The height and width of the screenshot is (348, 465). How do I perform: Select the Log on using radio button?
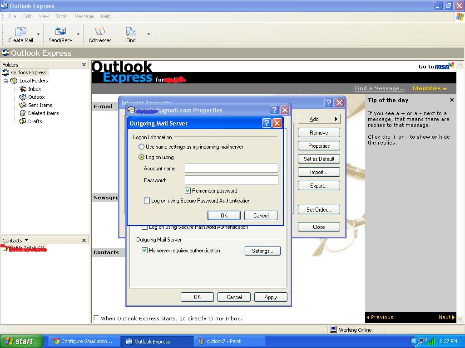tap(142, 157)
